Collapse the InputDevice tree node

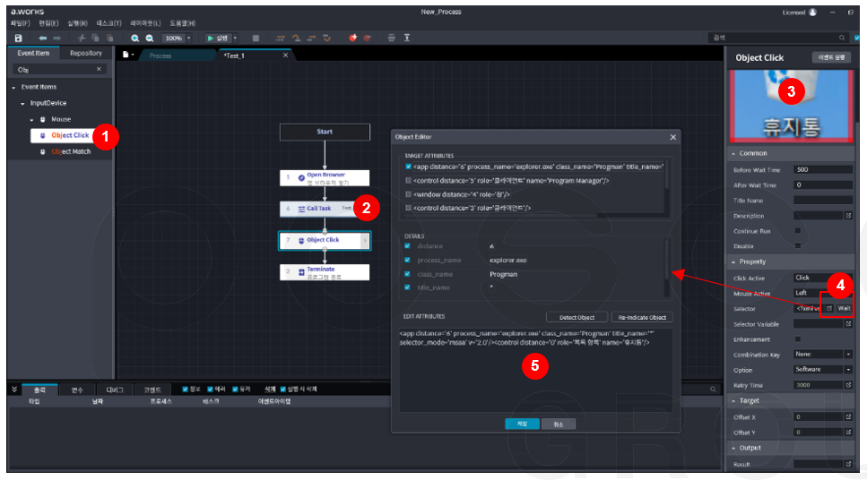(22, 103)
